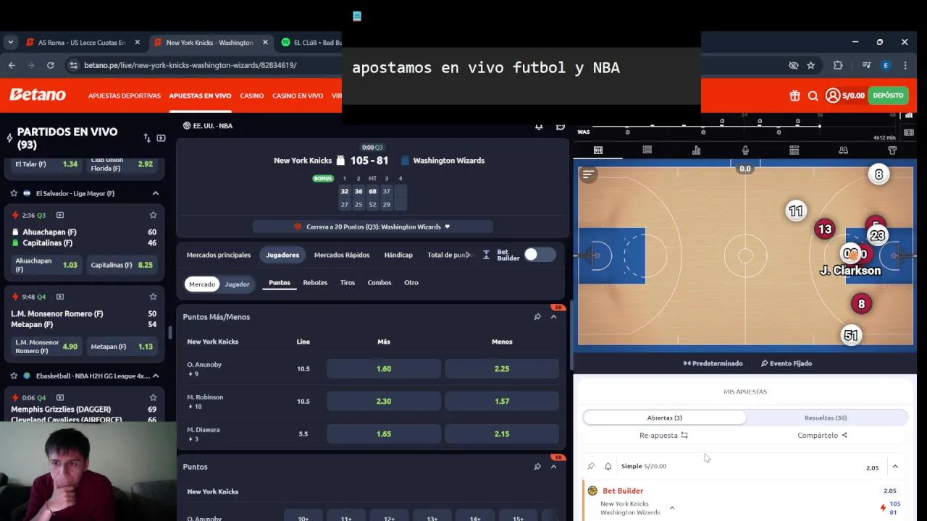Click the match timeline end marker
Viewport: 927px width, 521px height.
coord(820,126)
